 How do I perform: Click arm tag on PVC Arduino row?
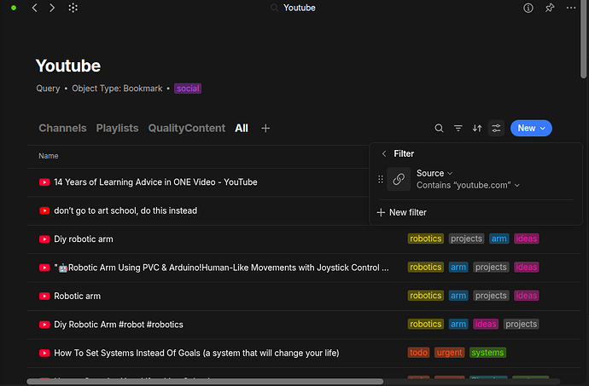click(x=458, y=268)
